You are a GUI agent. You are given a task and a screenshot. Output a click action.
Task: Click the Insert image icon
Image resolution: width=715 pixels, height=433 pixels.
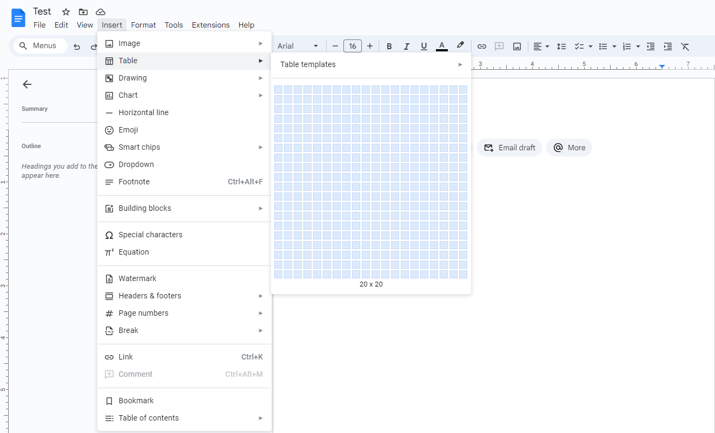pos(517,46)
